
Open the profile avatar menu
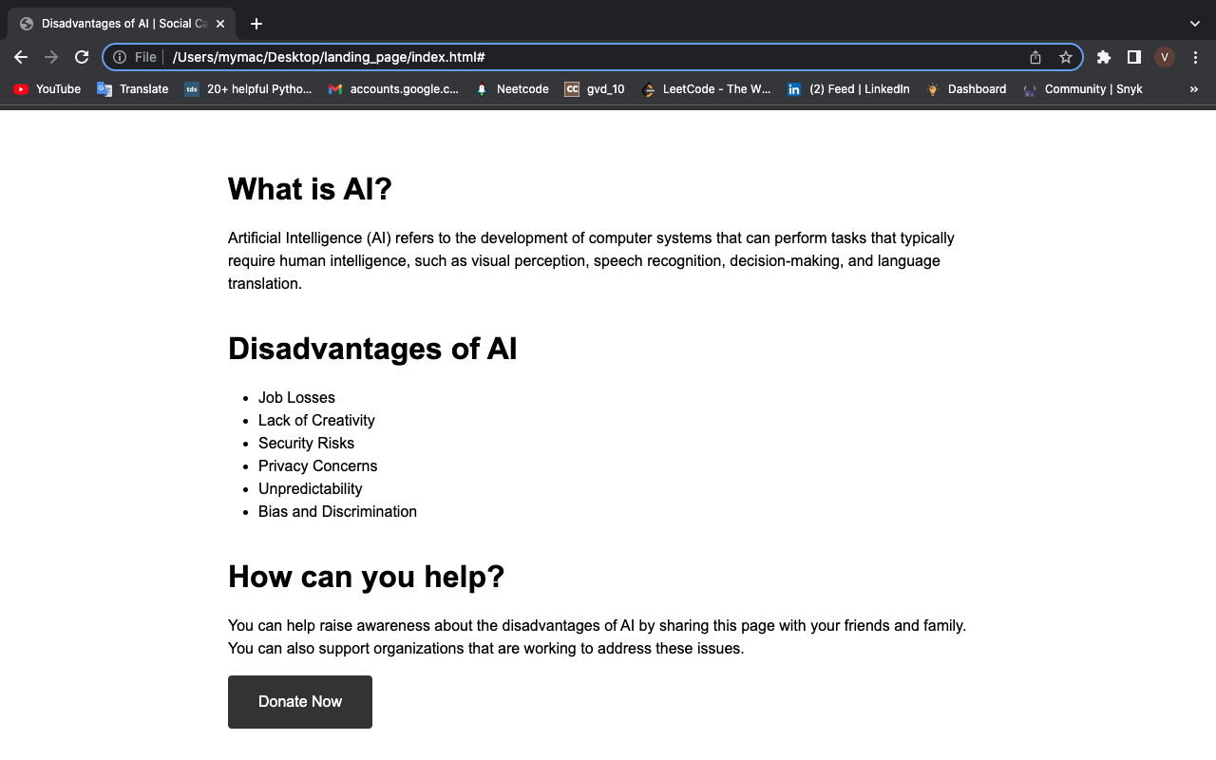[x=1164, y=57]
